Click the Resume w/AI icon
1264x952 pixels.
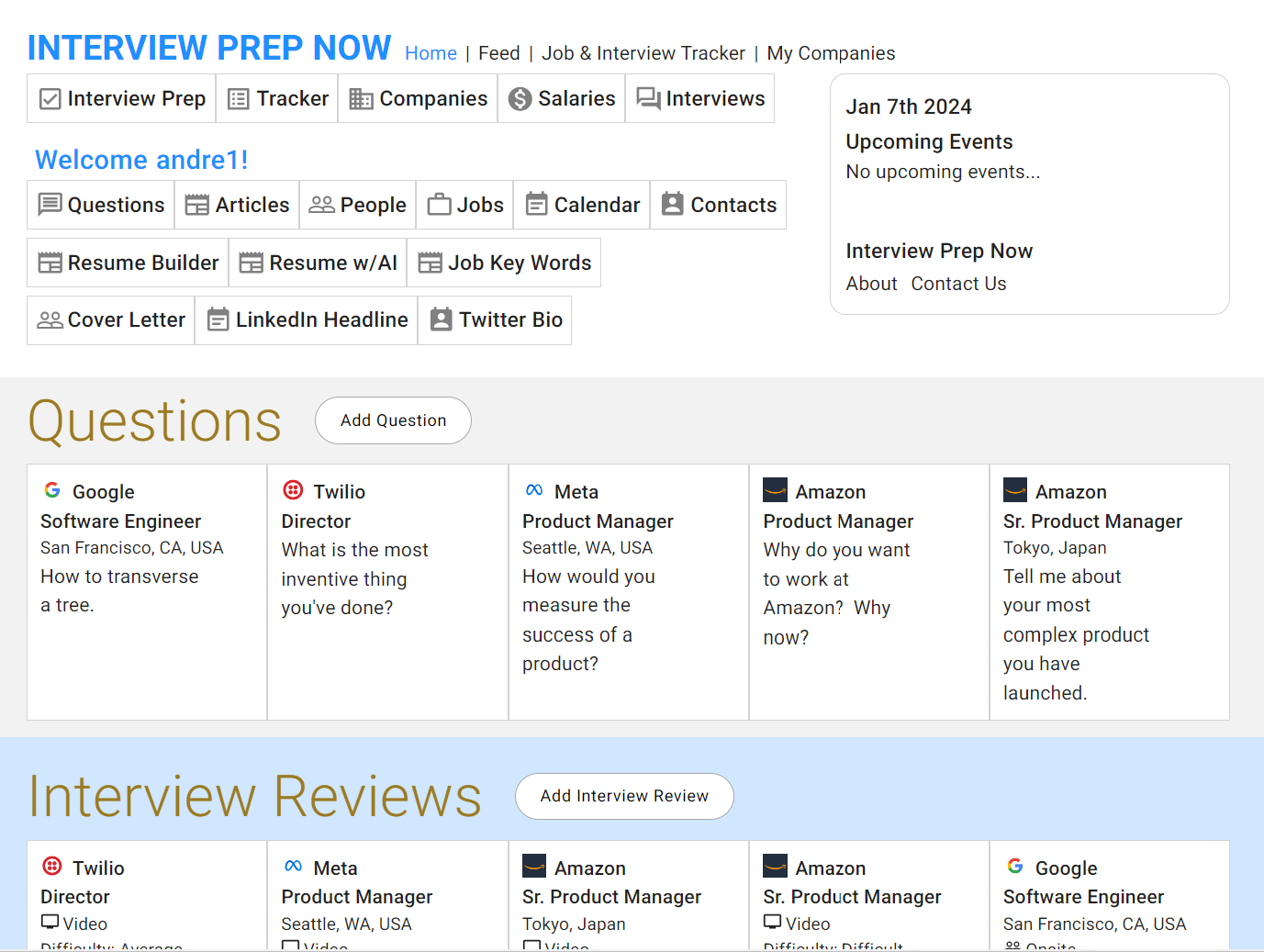click(x=252, y=263)
